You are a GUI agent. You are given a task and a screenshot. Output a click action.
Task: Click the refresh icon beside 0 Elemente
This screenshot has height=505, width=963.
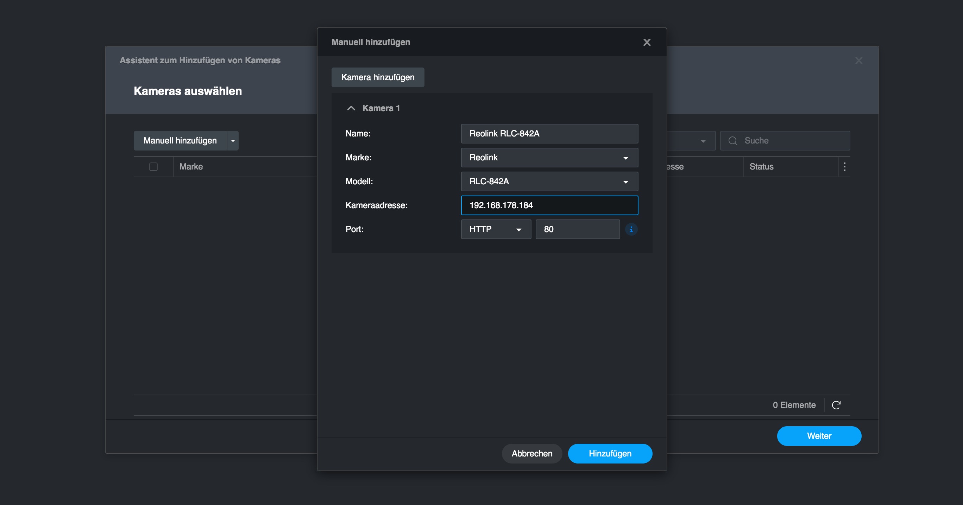click(x=836, y=405)
